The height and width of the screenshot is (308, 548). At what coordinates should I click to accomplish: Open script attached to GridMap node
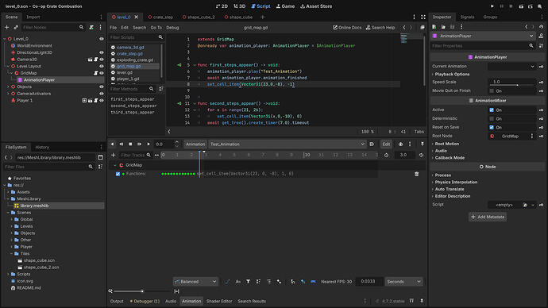point(96,73)
